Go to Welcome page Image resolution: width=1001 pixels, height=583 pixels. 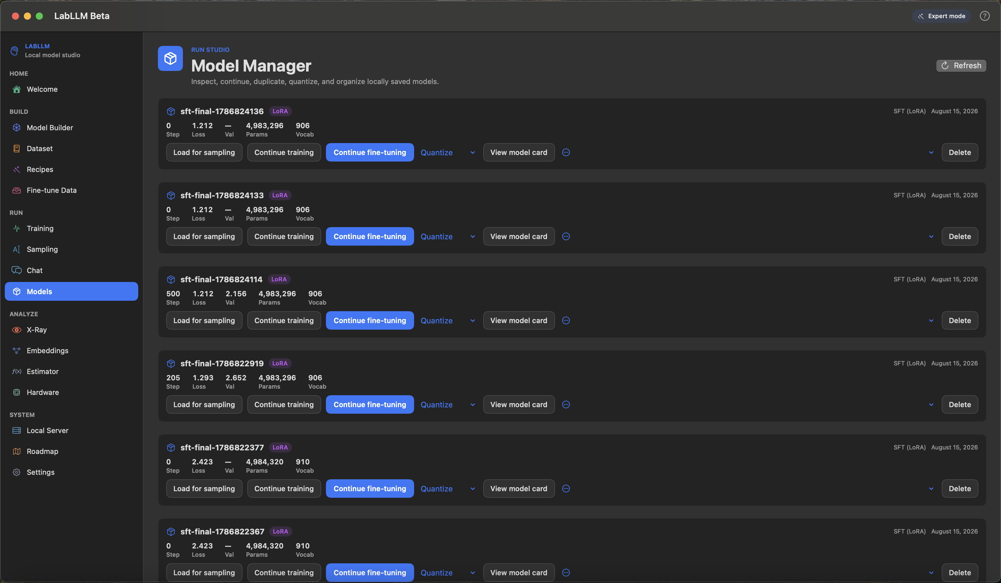pyautogui.click(x=71, y=89)
